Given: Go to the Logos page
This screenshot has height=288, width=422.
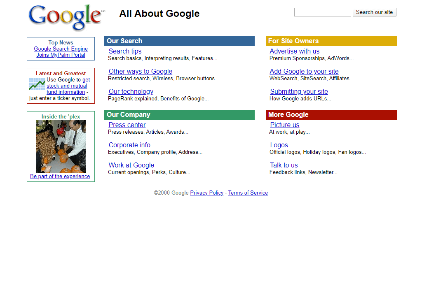Looking at the screenshot, I should [279, 145].
